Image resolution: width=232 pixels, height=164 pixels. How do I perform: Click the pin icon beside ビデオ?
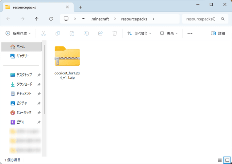[x=39, y=122]
